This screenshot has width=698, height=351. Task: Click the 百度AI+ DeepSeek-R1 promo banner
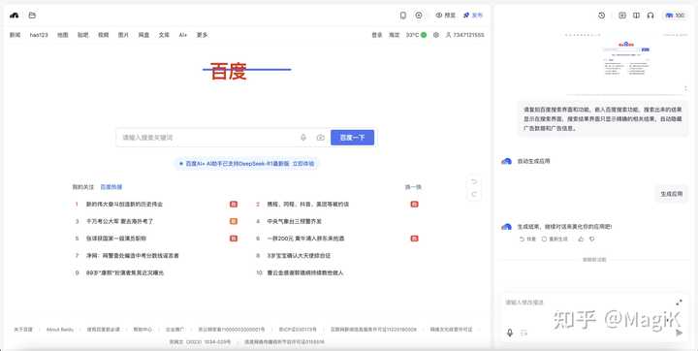(246, 164)
